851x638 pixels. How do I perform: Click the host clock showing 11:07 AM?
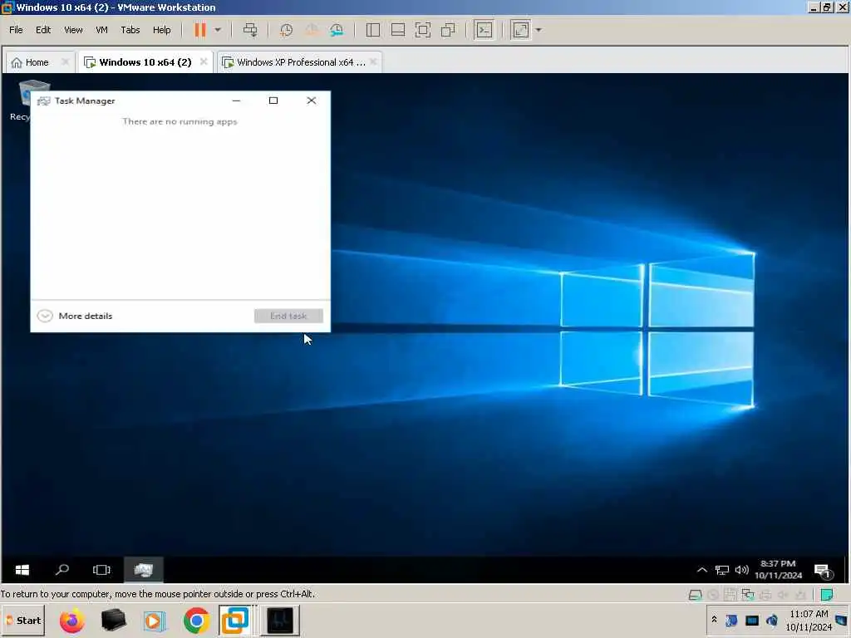(809, 620)
